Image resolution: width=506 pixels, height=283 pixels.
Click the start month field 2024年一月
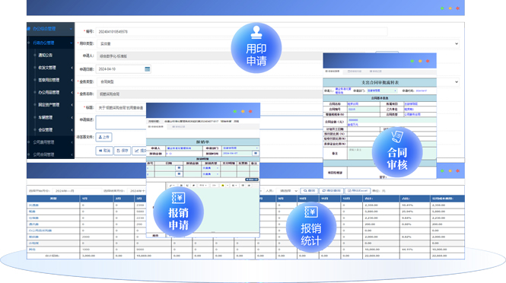click(x=77, y=191)
